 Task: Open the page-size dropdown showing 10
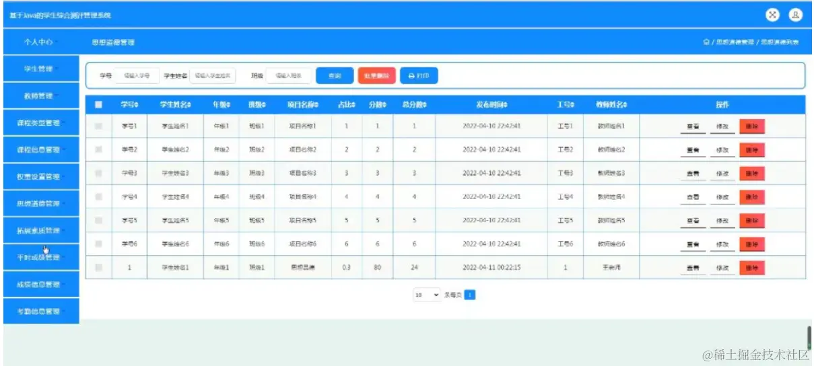tap(427, 295)
